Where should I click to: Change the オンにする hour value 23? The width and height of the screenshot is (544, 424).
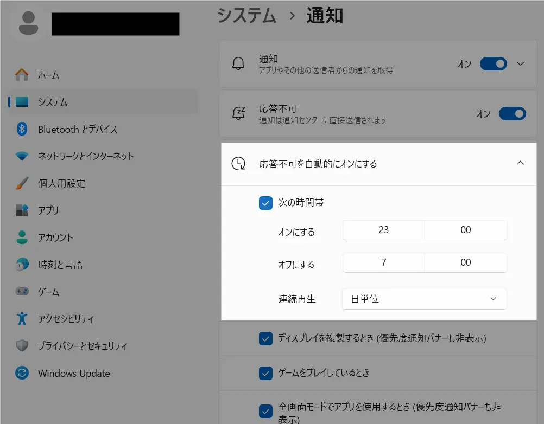click(384, 230)
